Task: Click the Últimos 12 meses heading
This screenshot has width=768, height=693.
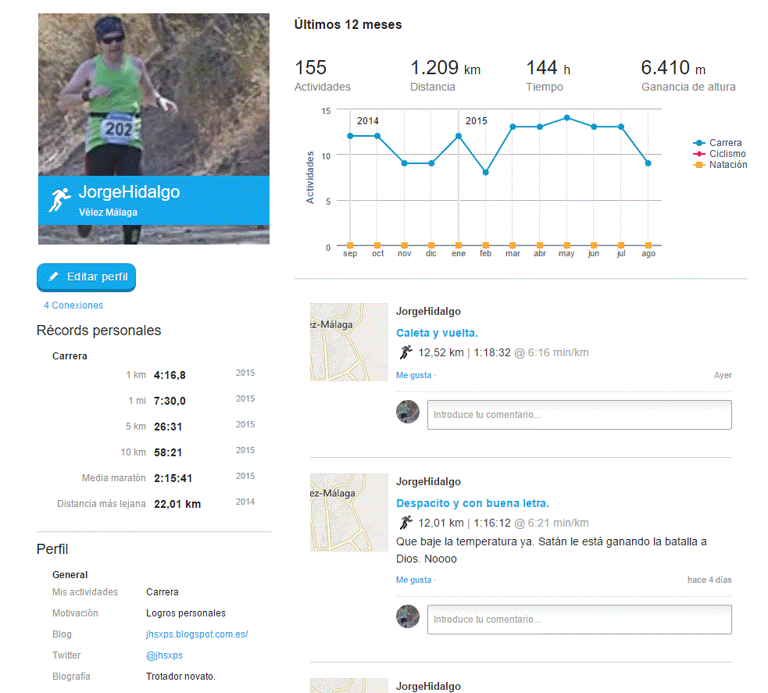Action: point(348,24)
